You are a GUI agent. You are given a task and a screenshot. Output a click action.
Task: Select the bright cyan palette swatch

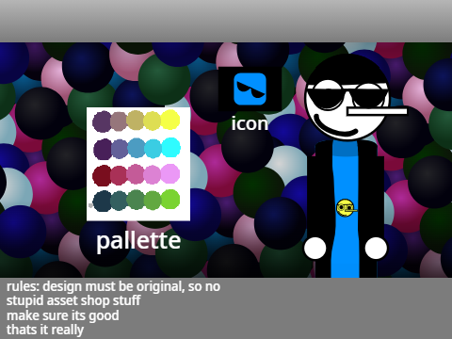171,147
